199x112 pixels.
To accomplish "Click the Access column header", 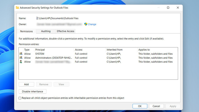I will coord(79,50).
